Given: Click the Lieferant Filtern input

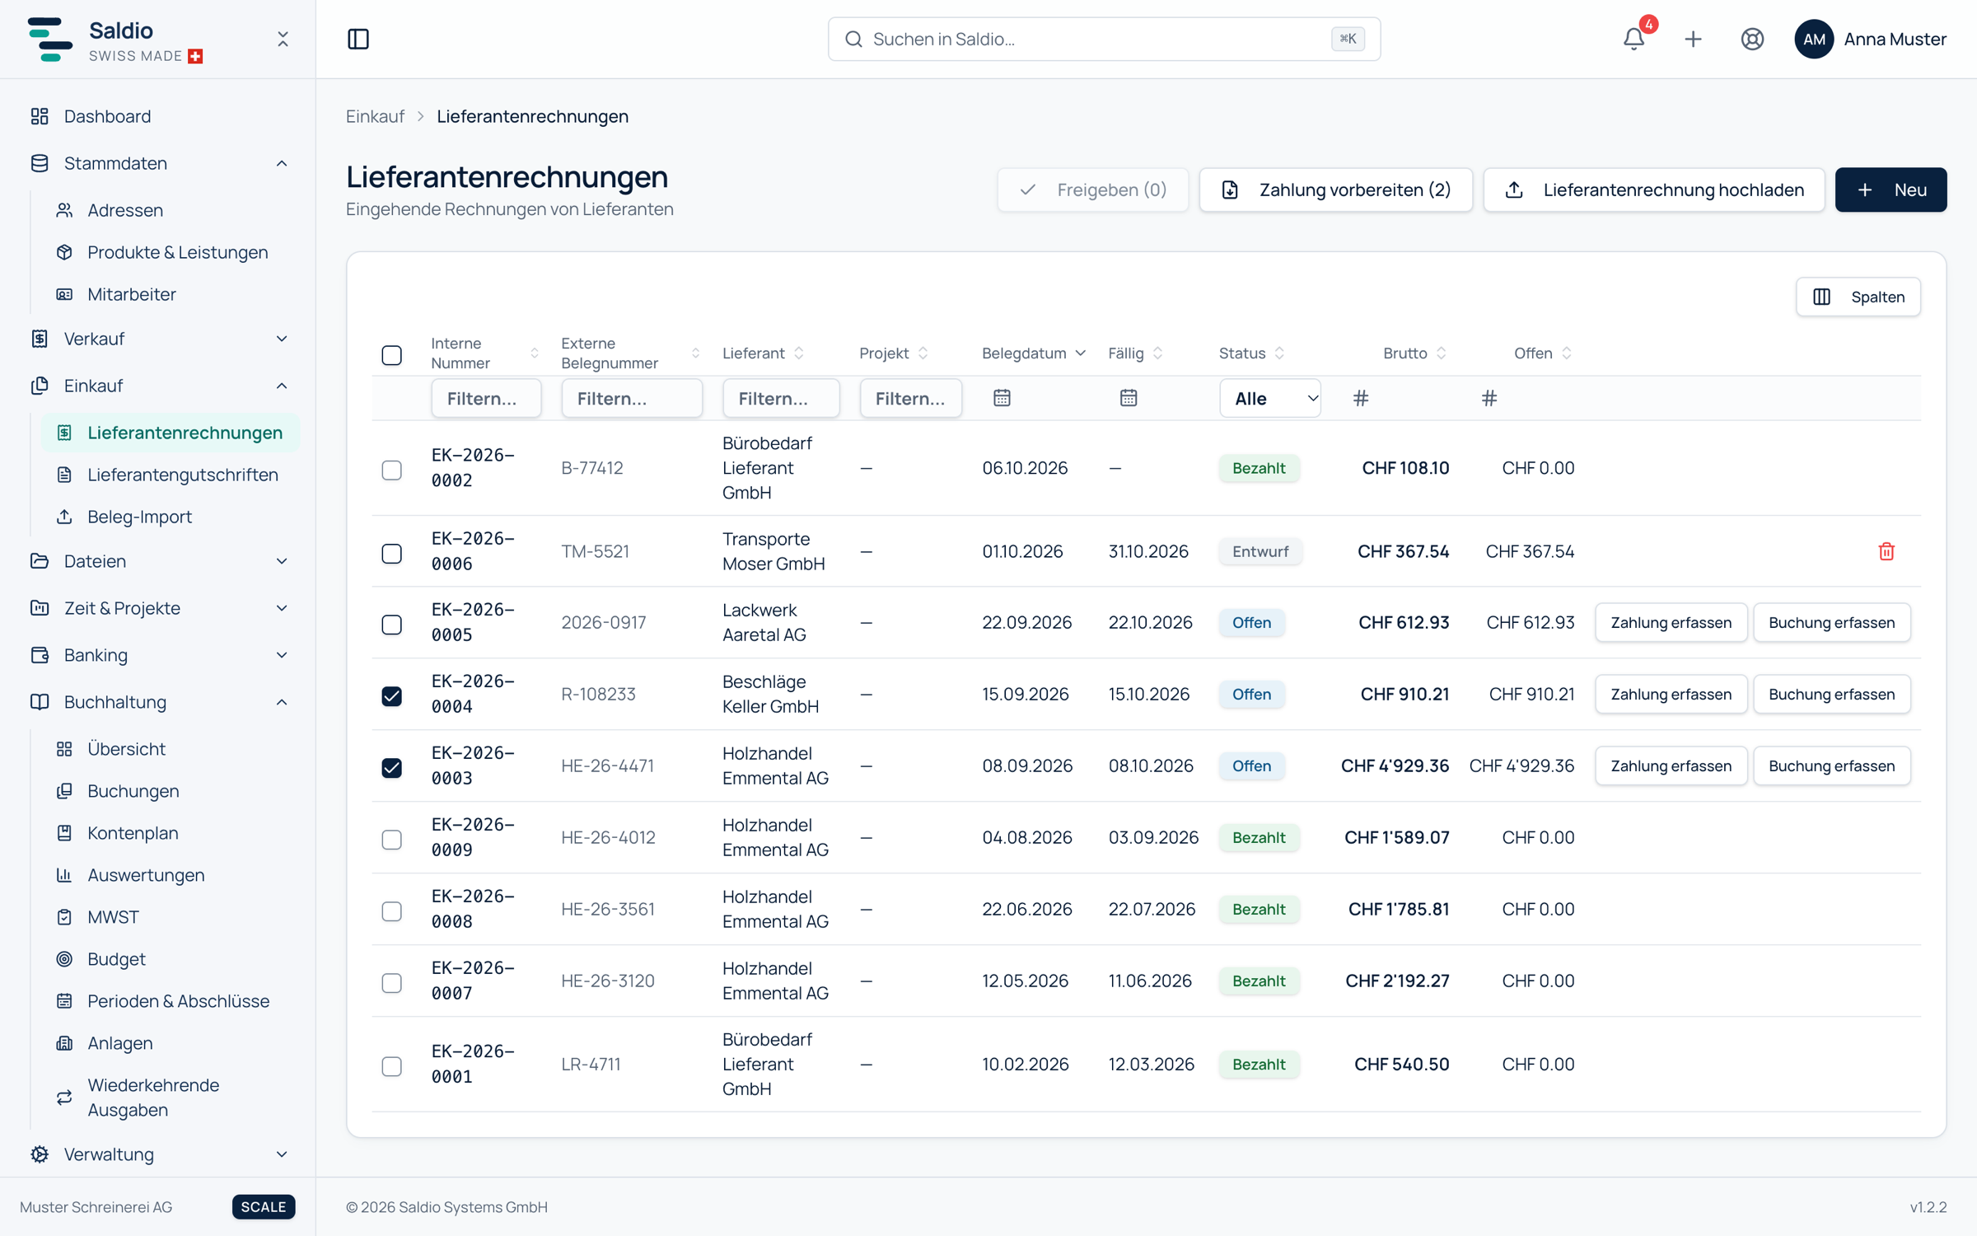Looking at the screenshot, I should 781,398.
